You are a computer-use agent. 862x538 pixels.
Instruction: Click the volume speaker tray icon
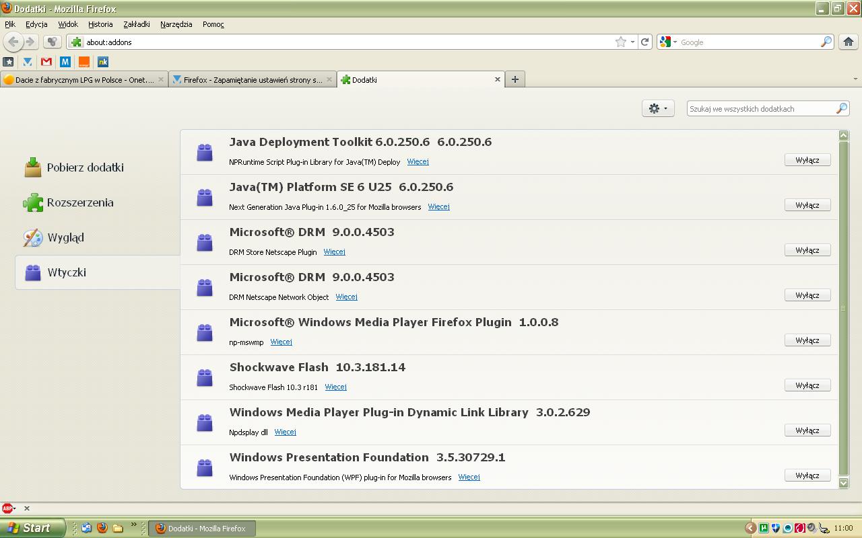[811, 528]
